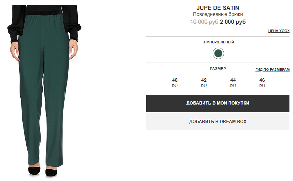Click the ТЕМНО-ЗЕЛЕНЫЙ color name label
This screenshot has width=293, height=181.
pyautogui.click(x=218, y=42)
